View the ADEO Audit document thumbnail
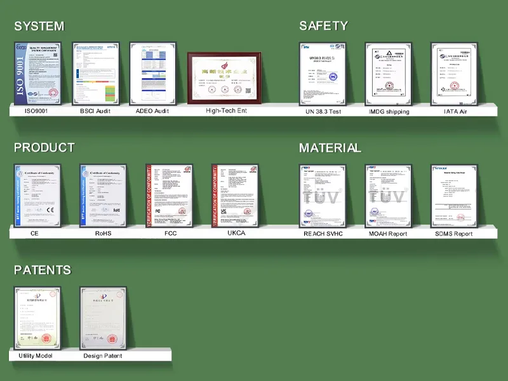Screen dimensions: 508x381 [x=153, y=74]
